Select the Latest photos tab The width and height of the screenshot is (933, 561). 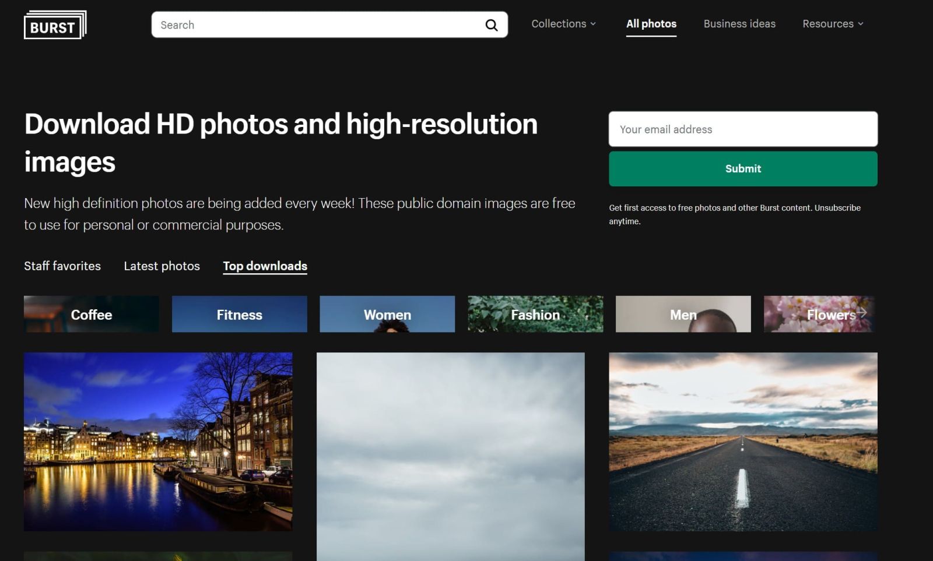(x=162, y=266)
